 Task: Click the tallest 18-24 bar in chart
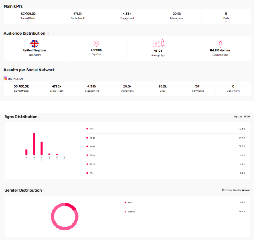[x=34, y=144]
